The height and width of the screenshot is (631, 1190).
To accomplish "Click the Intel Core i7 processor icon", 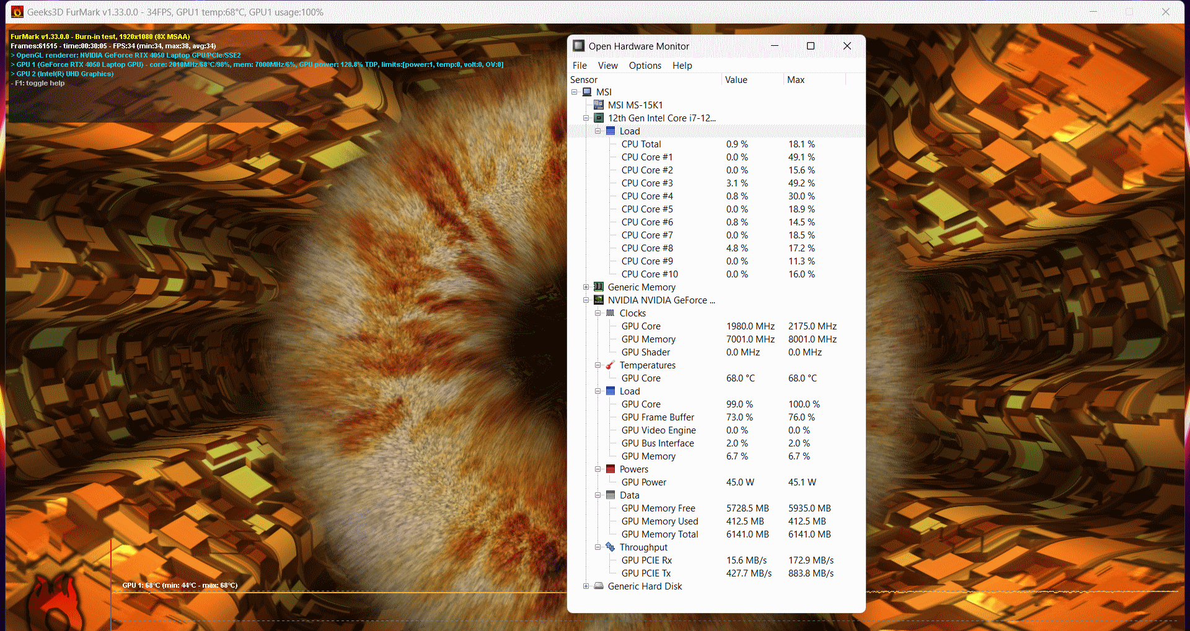I will click(599, 118).
